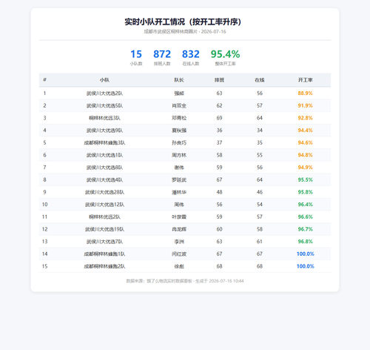Select team name 武侯川大优选7队 in row 13
This screenshot has height=350, width=370.
104,242
